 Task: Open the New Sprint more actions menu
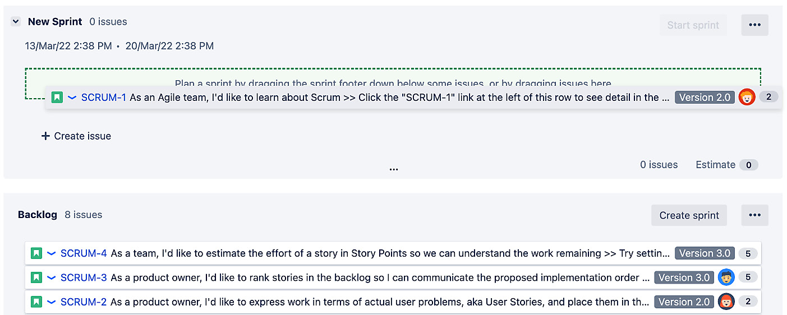(x=754, y=25)
